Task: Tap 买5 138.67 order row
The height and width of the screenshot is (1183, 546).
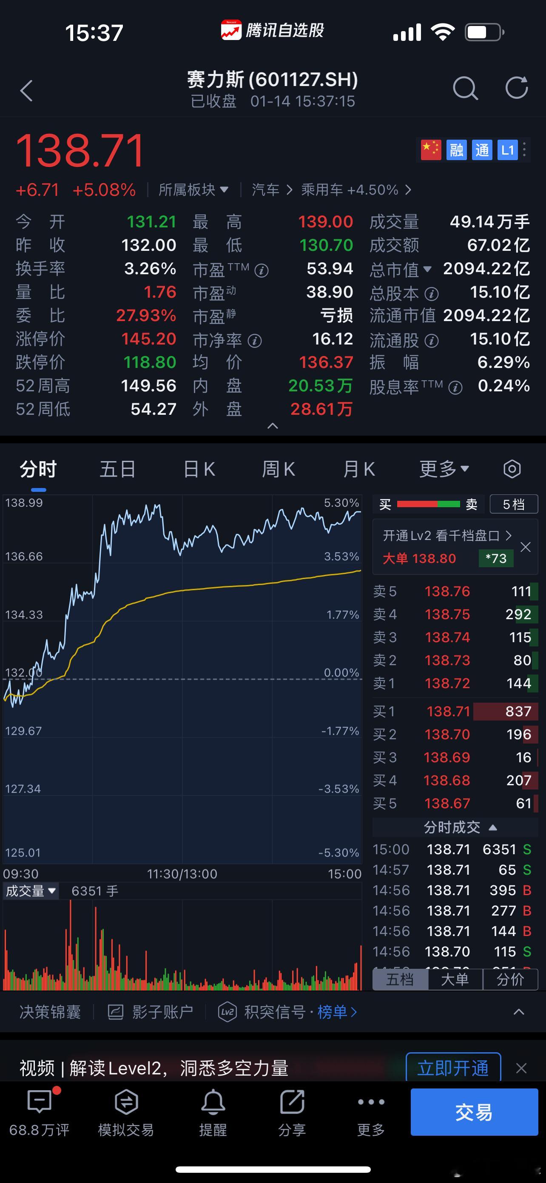Action: click(x=456, y=803)
